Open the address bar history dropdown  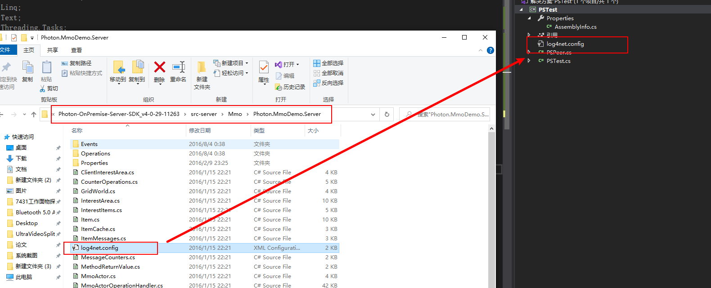[x=373, y=115]
